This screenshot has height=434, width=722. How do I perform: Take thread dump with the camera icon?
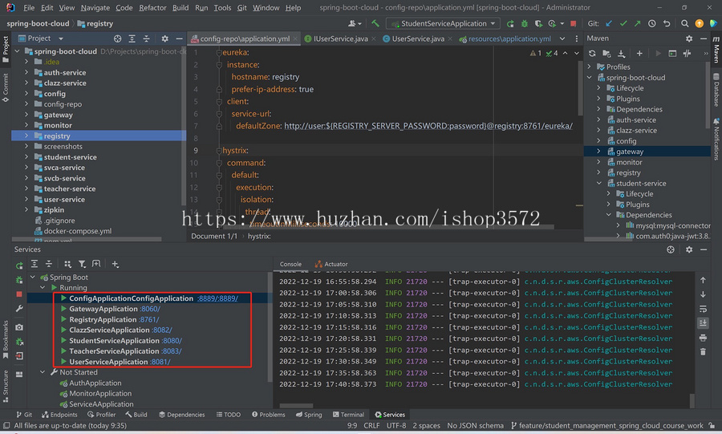(19, 327)
